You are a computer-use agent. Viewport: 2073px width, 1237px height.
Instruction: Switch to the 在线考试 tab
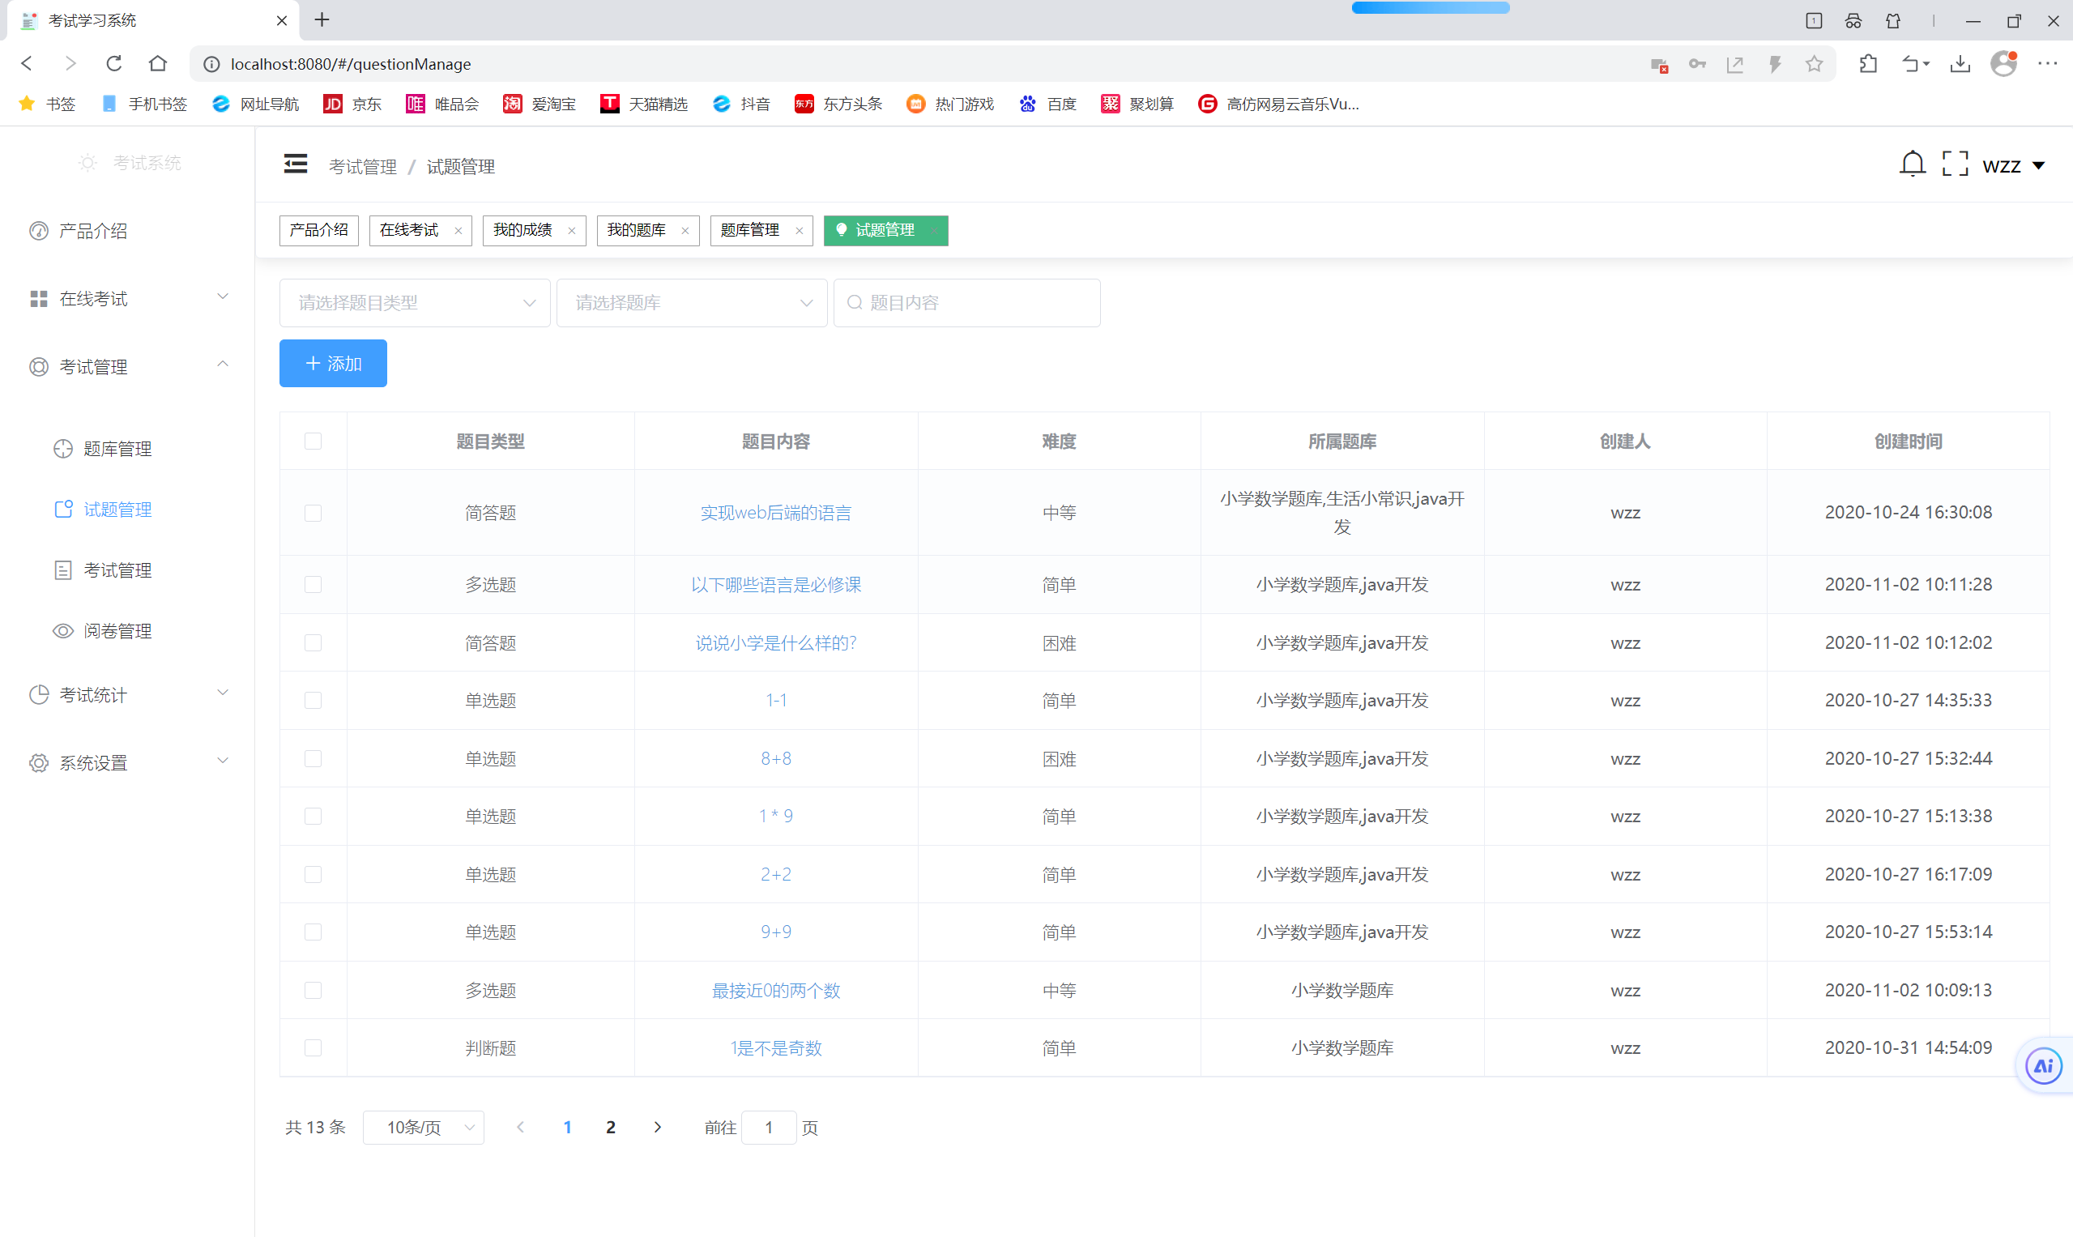[408, 230]
